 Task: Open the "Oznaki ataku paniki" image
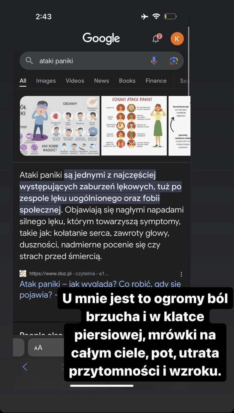coord(134,126)
